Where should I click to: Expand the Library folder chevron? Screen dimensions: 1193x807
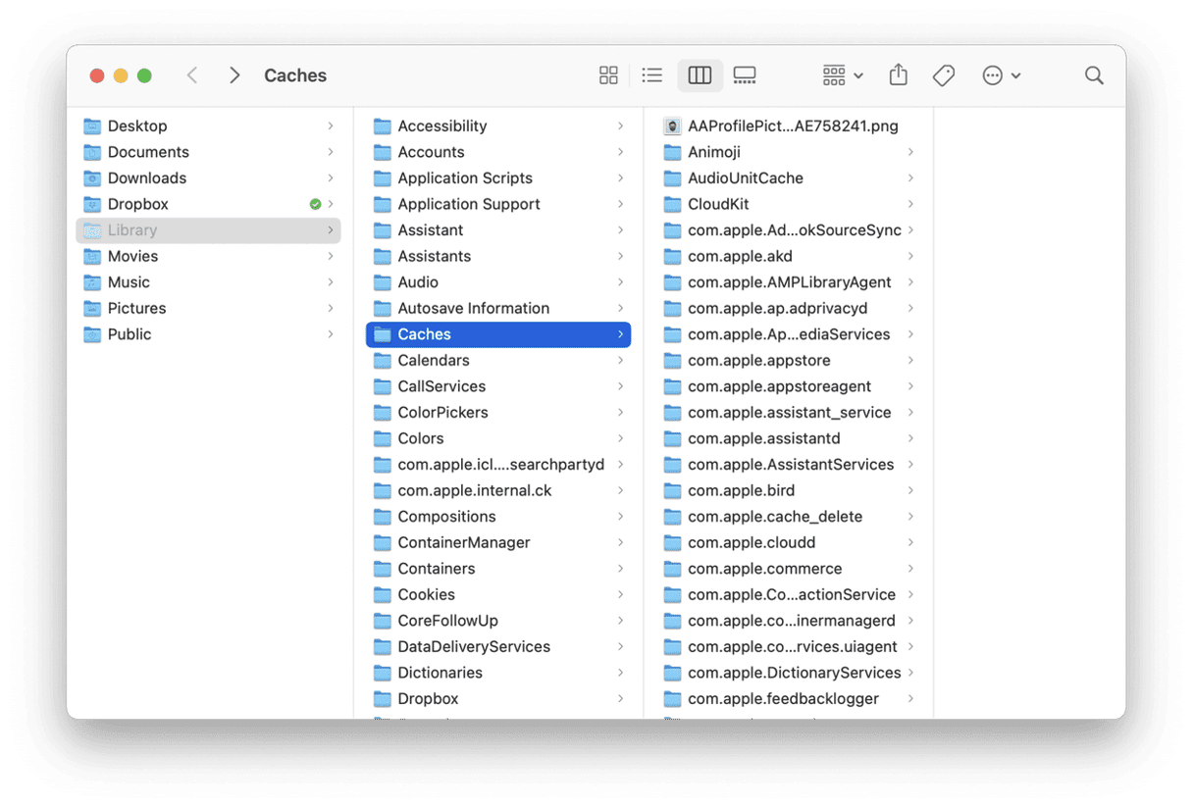330,229
